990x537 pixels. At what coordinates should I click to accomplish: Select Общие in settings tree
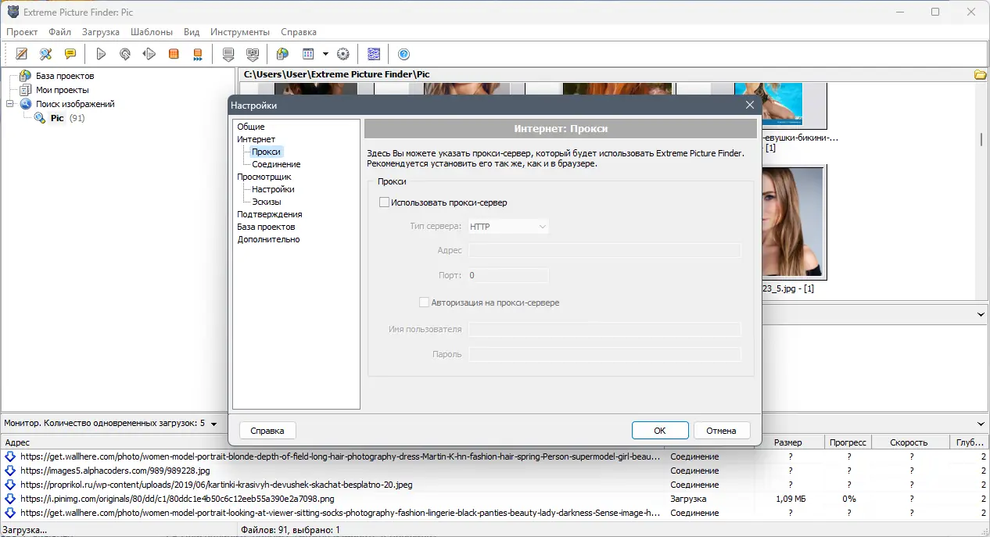(x=251, y=127)
